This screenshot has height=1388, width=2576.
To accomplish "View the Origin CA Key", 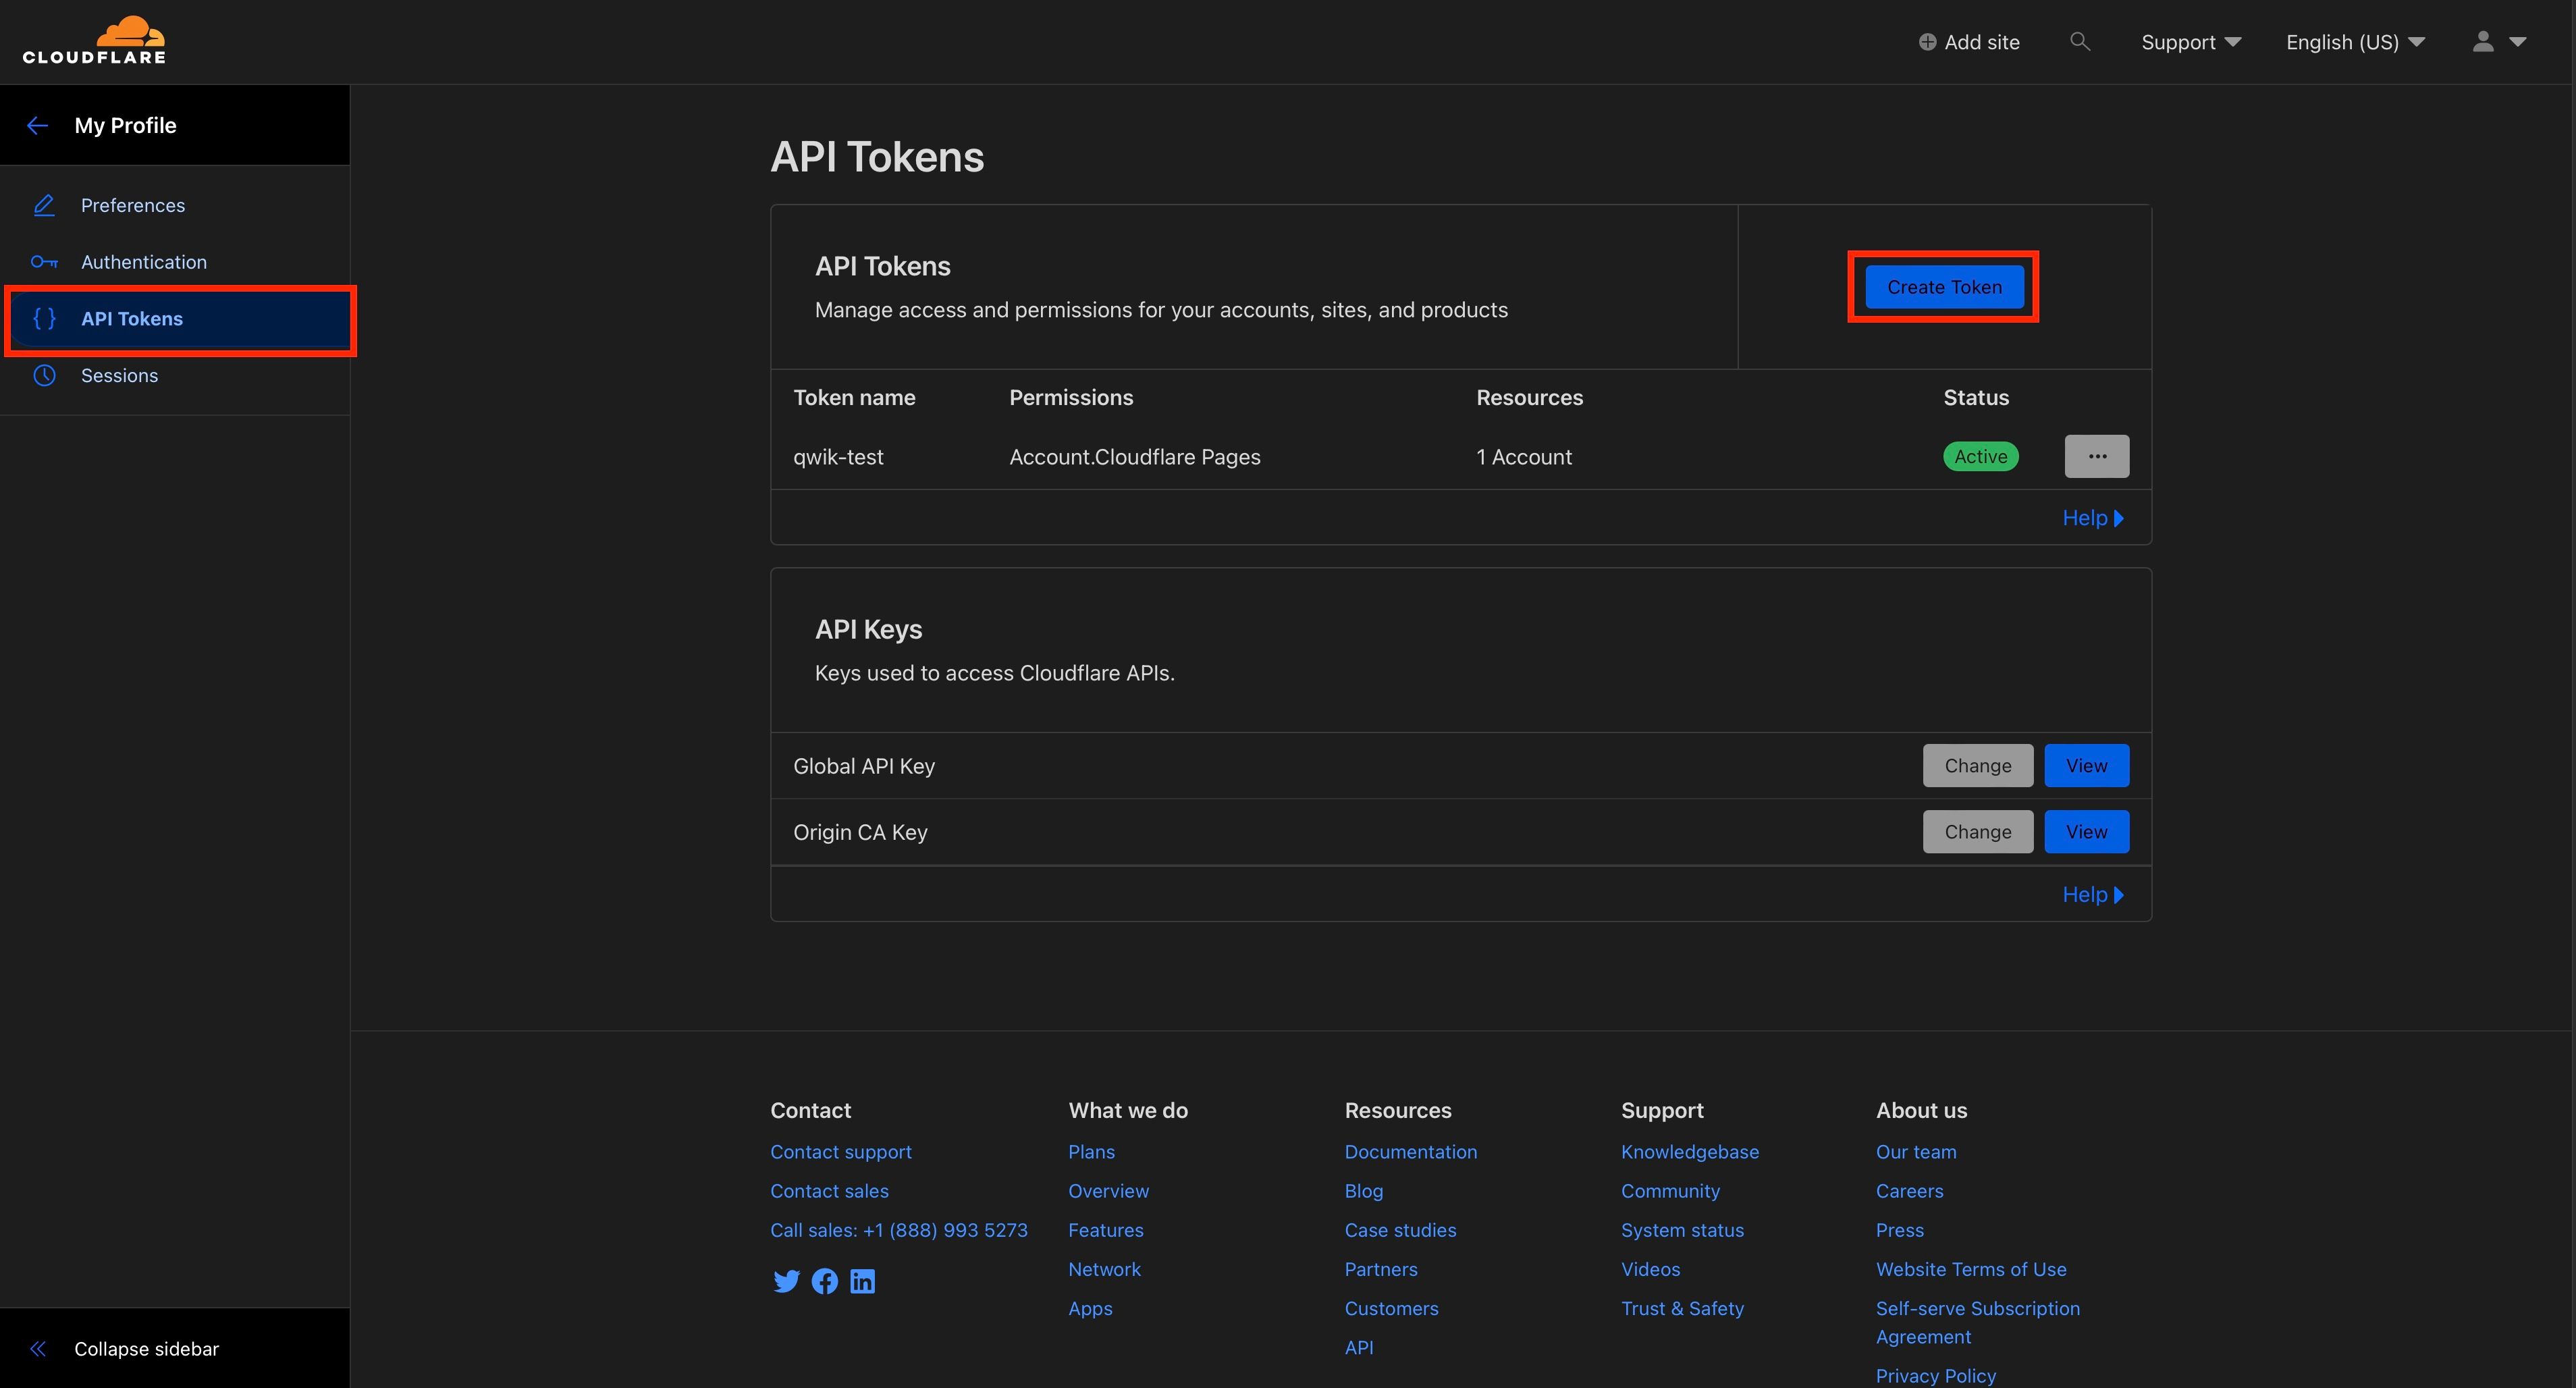I will tap(2086, 831).
